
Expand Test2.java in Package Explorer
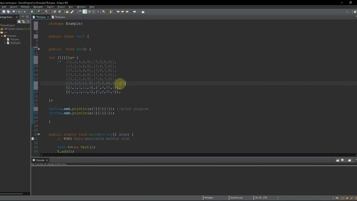(x=5, y=43)
